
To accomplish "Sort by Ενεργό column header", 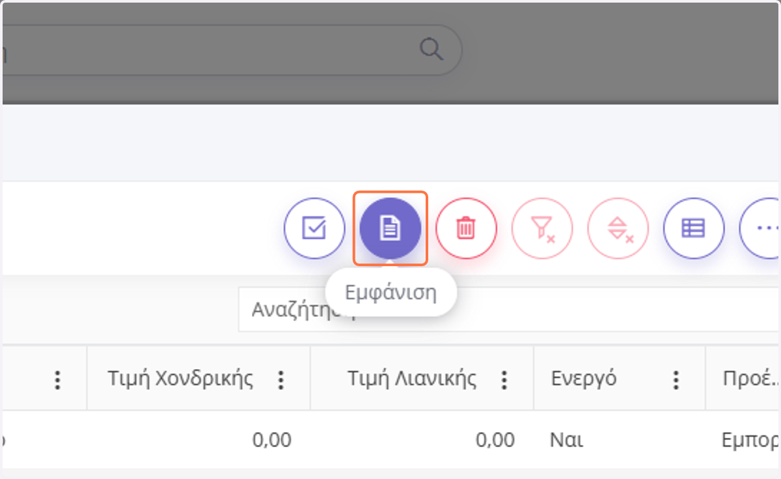I will click(584, 378).
